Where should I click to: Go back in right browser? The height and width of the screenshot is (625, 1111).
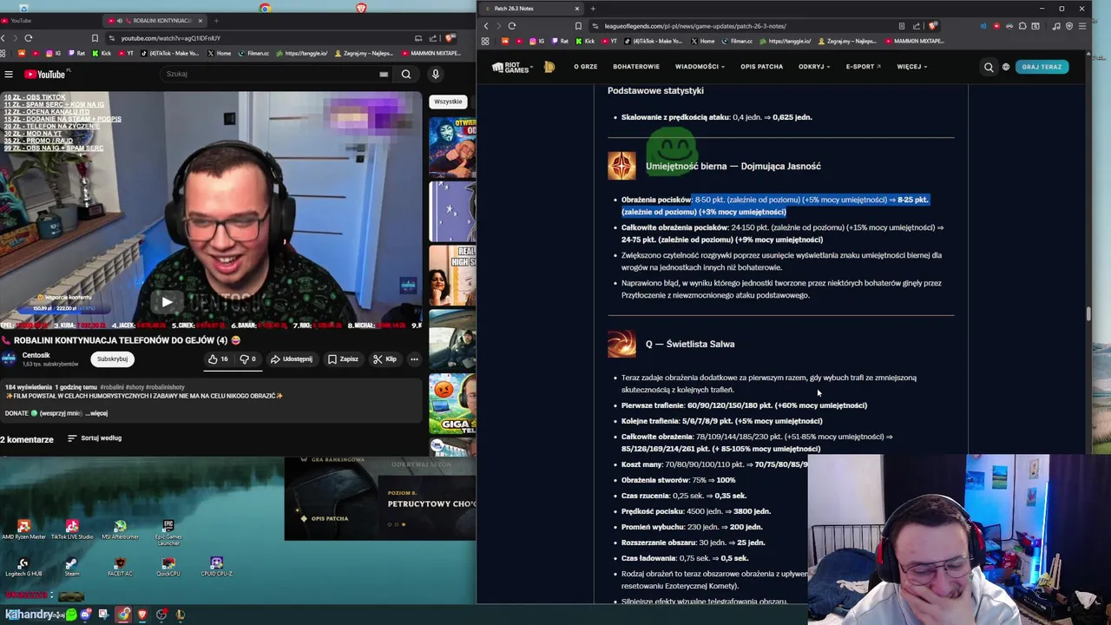(x=486, y=26)
